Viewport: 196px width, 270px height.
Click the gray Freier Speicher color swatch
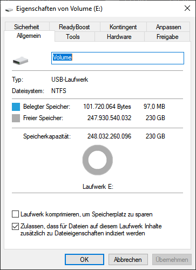point(16,118)
